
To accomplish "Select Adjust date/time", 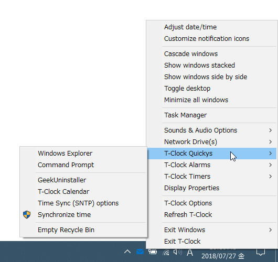I will tap(212, 27).
